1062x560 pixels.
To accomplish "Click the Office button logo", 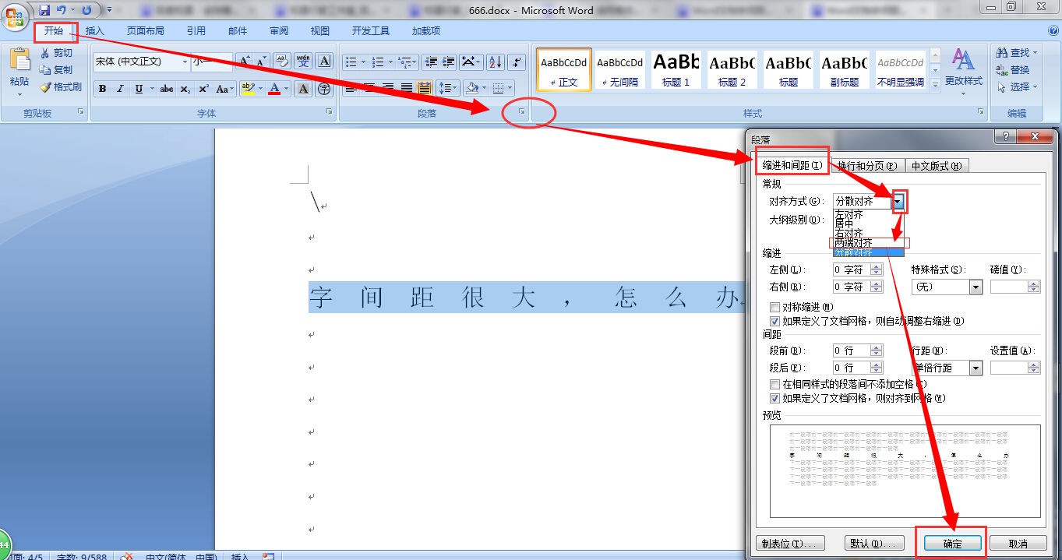I will 15,17.
